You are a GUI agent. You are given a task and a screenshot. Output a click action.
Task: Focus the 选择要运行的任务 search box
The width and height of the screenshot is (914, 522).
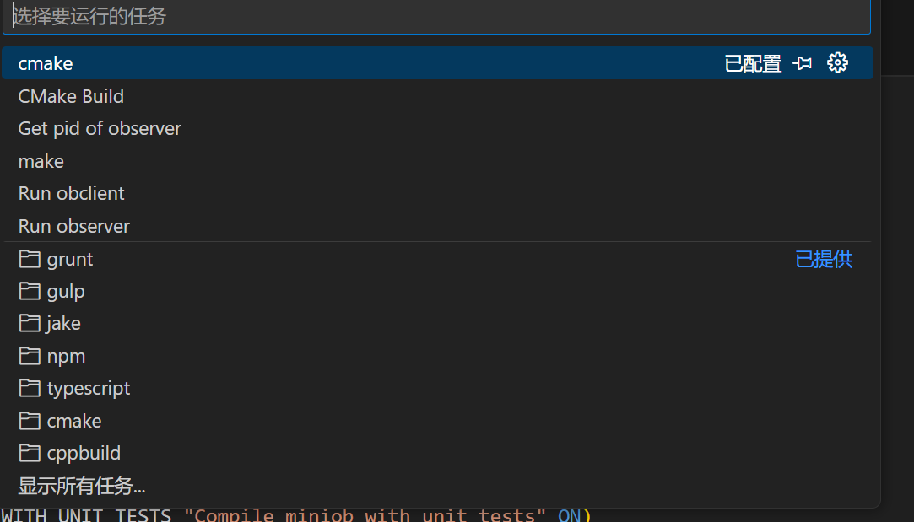pyautogui.click(x=436, y=17)
